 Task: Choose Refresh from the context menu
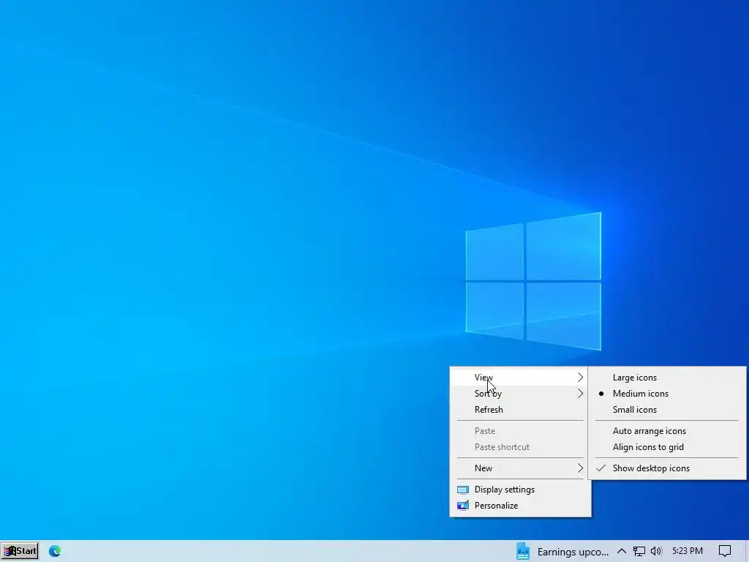point(520,410)
